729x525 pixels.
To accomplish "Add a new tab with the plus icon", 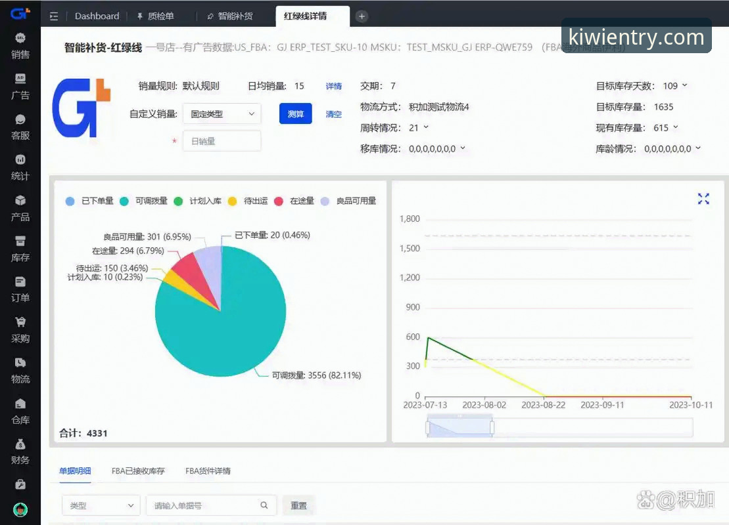I will [362, 16].
